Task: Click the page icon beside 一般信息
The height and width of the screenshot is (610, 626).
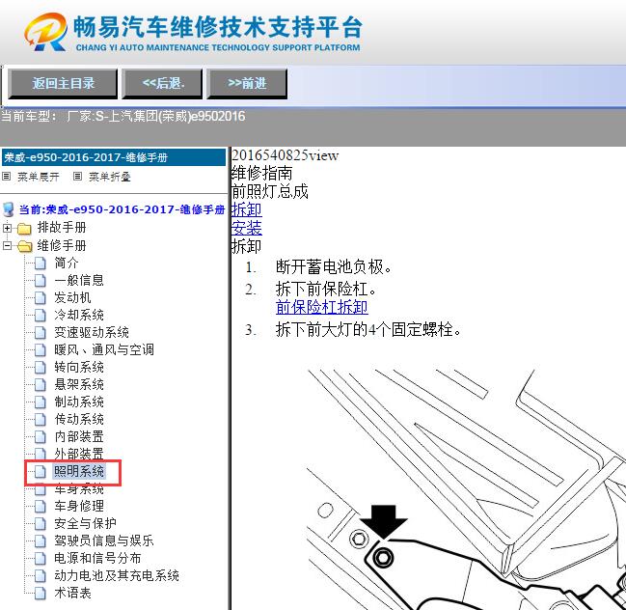Action: pos(40,281)
